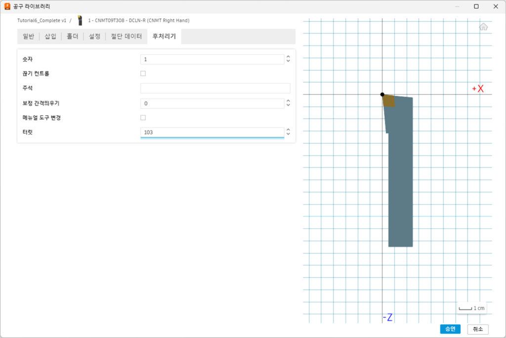Click the 숫자 input field

coord(212,59)
